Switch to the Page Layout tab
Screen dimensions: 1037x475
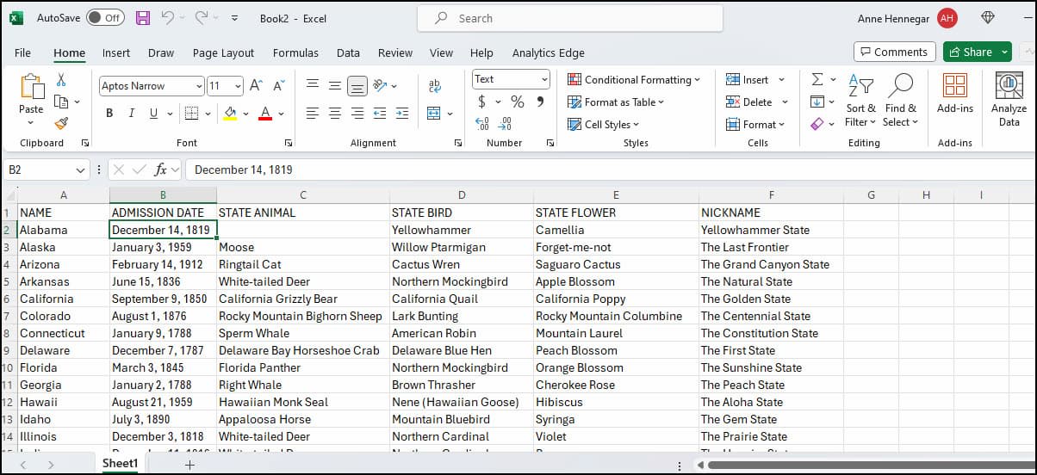point(223,52)
